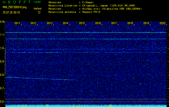Select the 0.8 frequency axis label

(2, 75)
